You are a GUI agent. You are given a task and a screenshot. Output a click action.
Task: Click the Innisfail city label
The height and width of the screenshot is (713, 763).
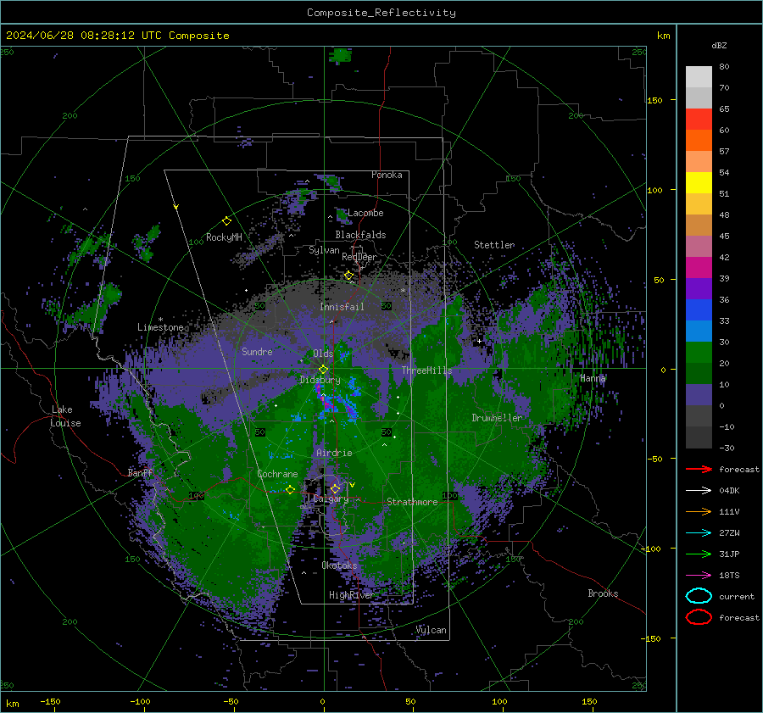pos(342,307)
